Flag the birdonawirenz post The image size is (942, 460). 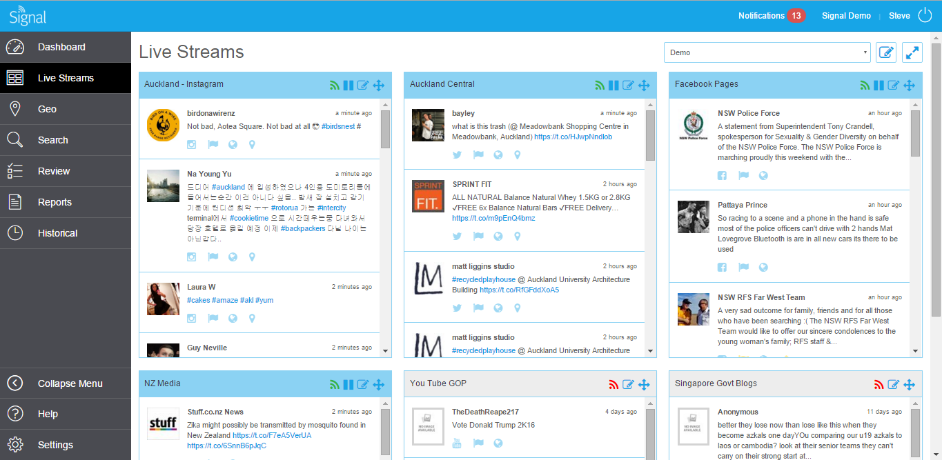(213, 145)
